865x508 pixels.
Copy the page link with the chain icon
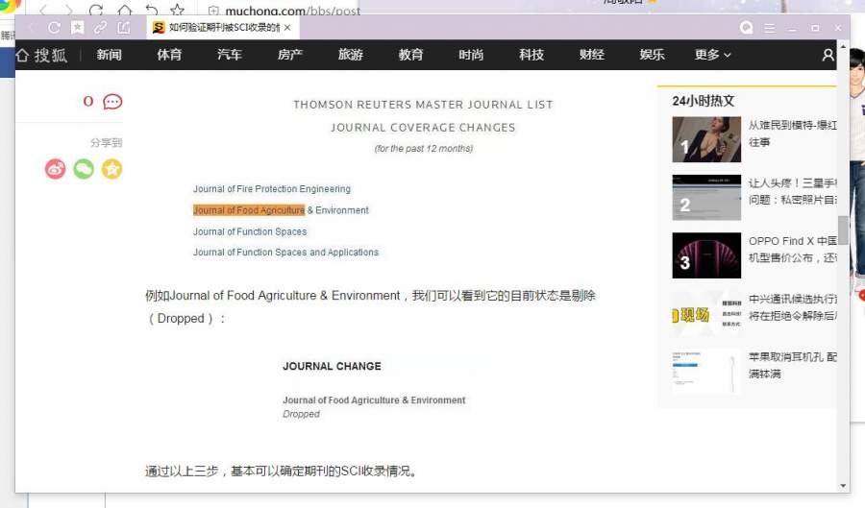coord(100,28)
